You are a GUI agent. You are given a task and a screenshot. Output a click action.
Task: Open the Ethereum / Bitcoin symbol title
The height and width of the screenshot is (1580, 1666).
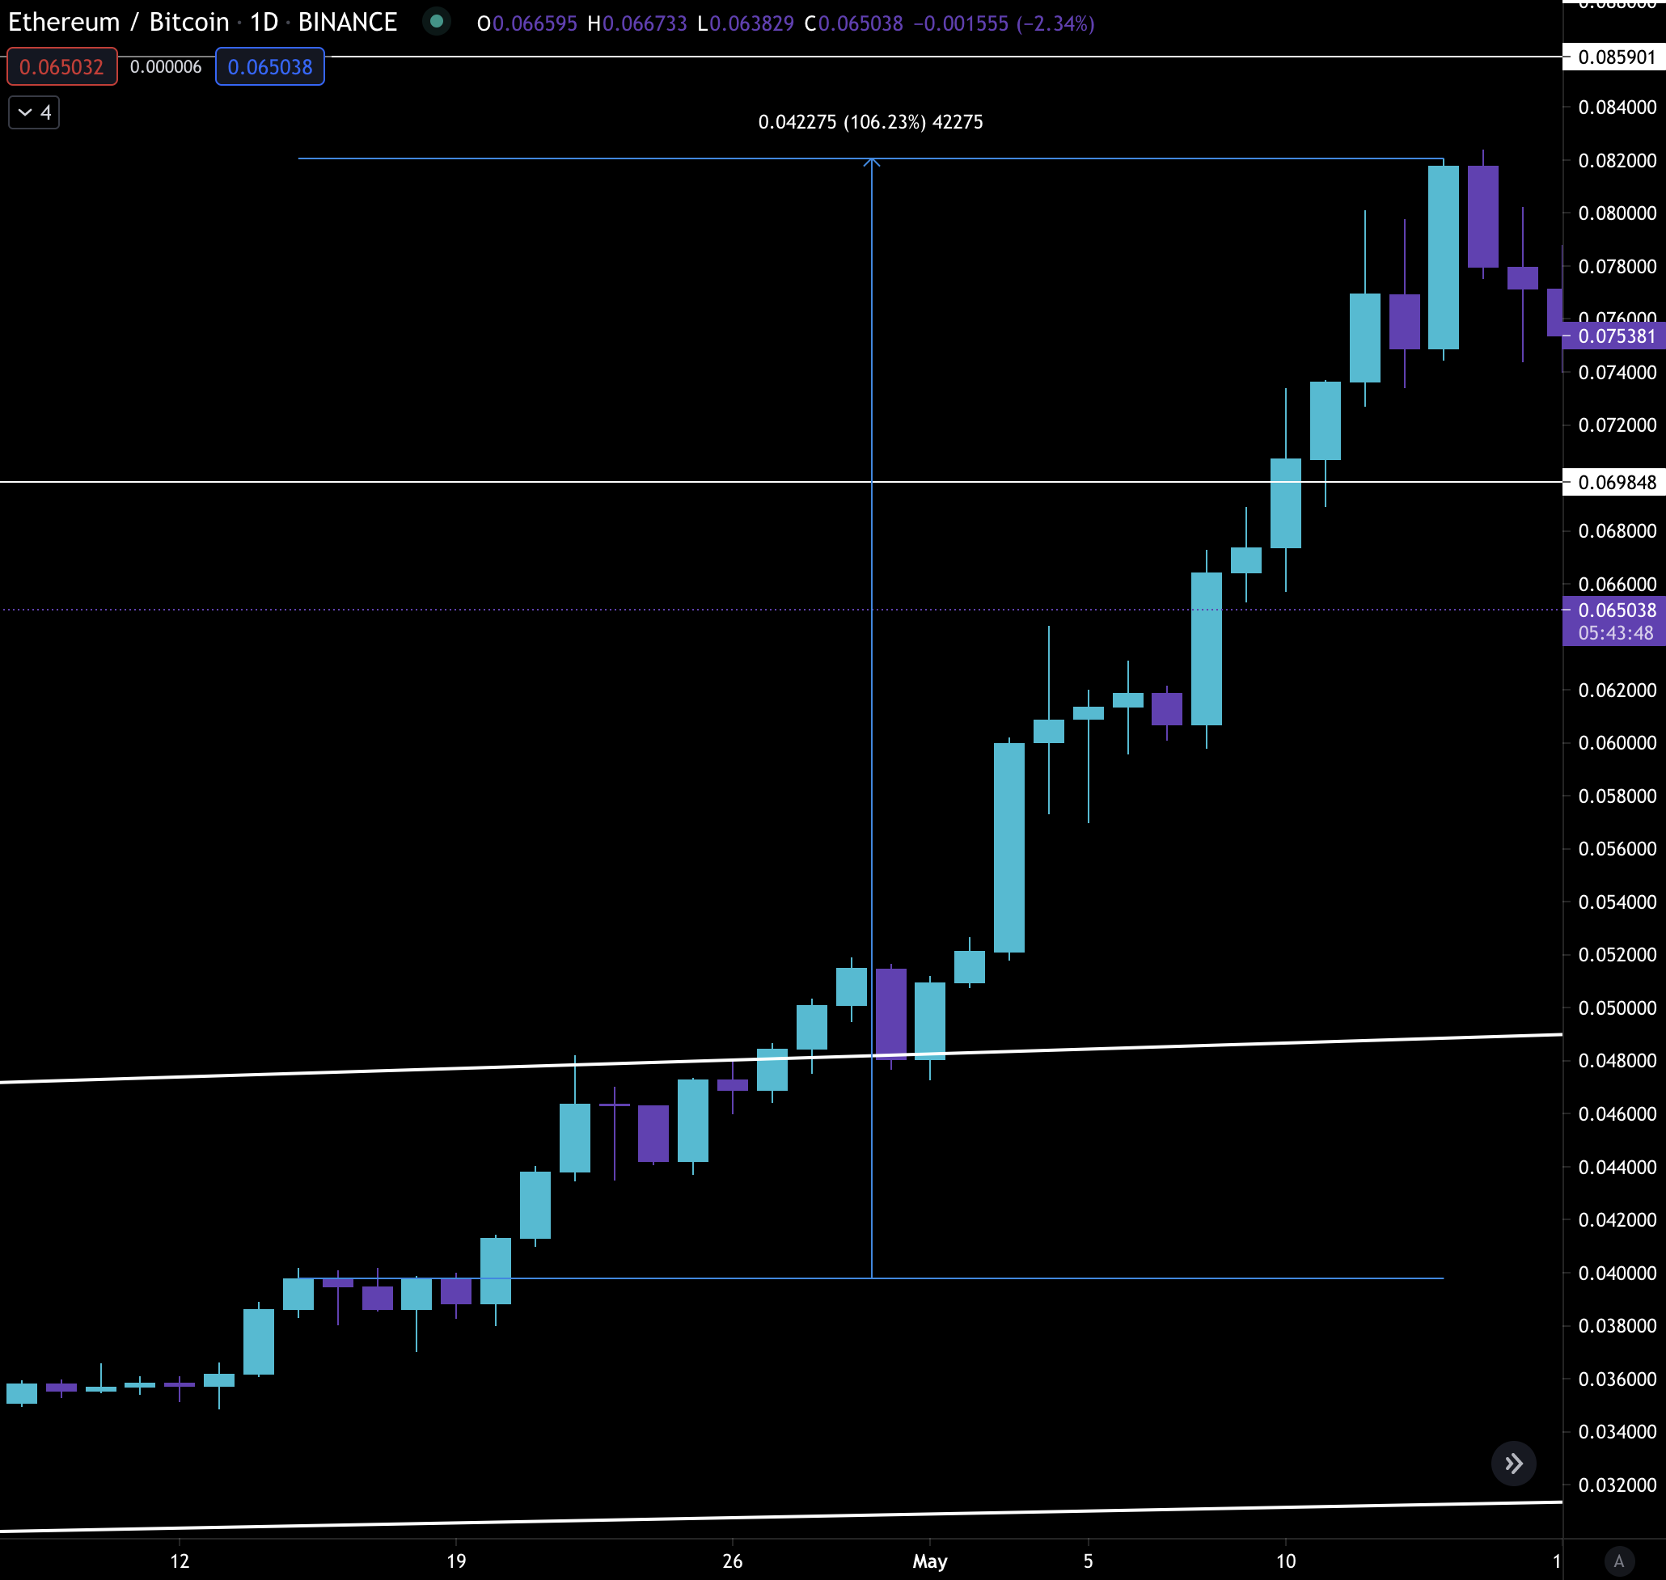pos(118,22)
